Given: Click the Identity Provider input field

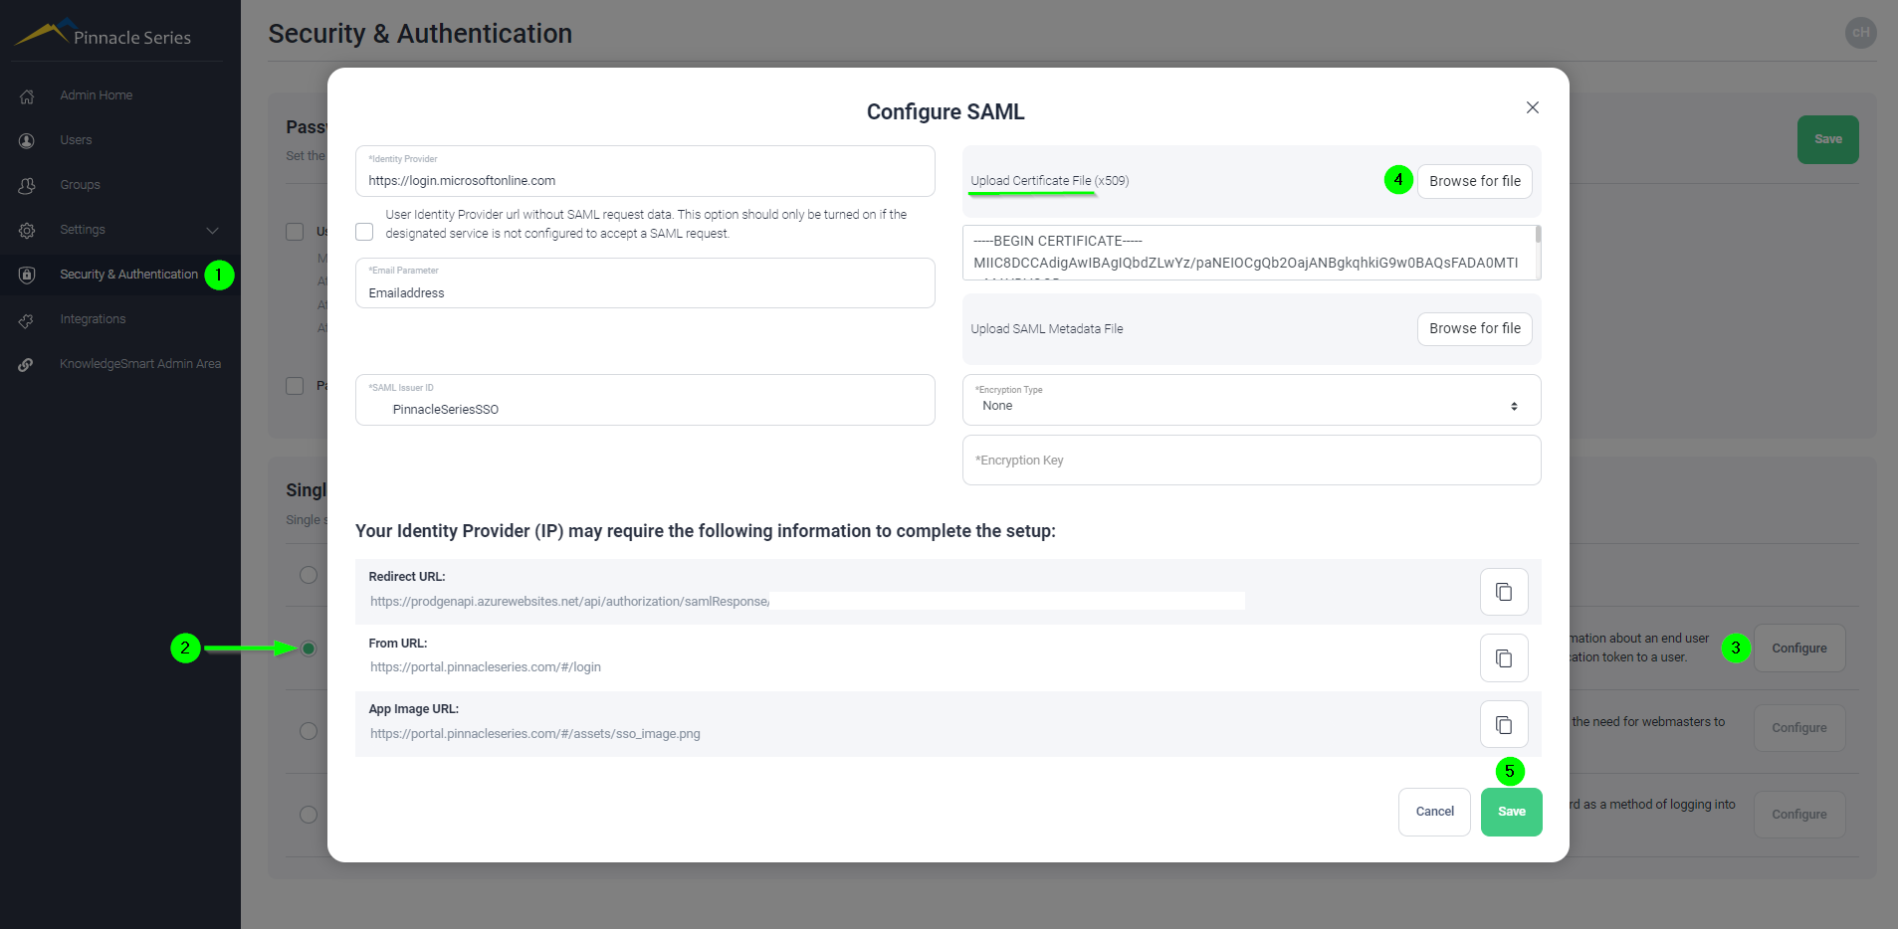Looking at the screenshot, I should tap(645, 171).
